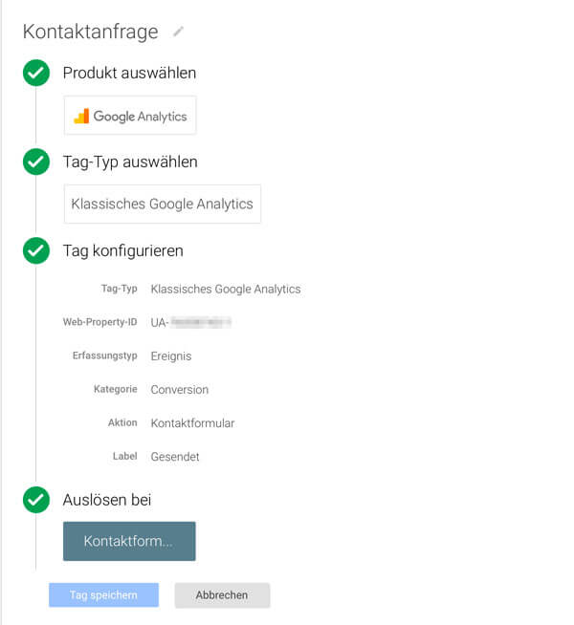Click the Kontaktanfrage tag title
The image size is (574, 625).
[x=91, y=32]
